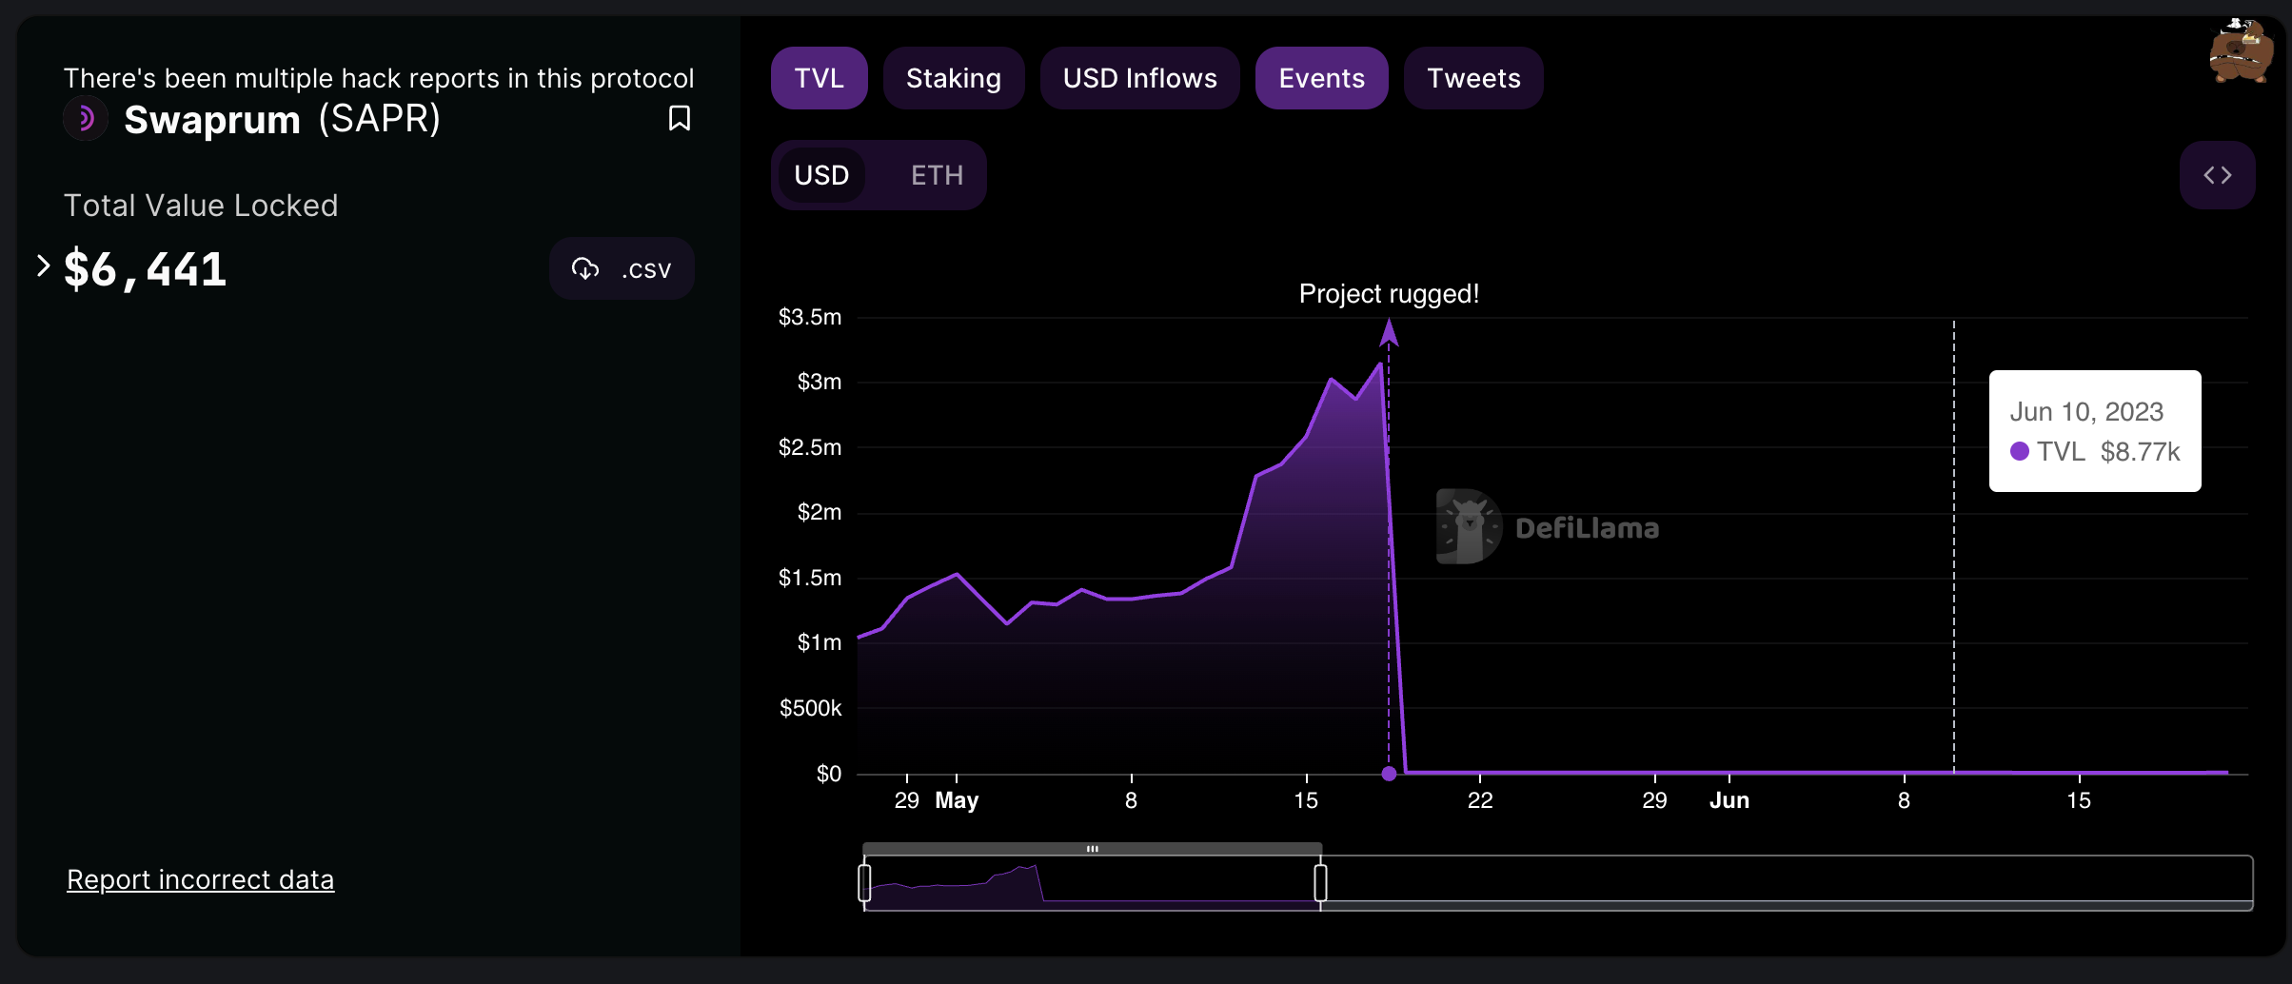Click the $3.5m y-axis label
Image resolution: width=2292 pixels, height=984 pixels.
810,317
